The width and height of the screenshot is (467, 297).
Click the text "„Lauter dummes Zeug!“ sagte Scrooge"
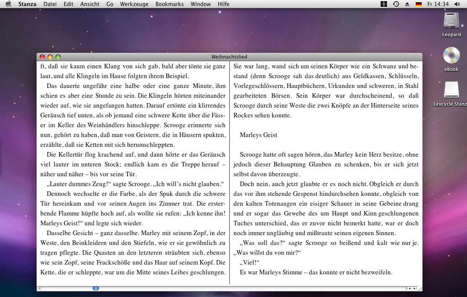[99, 184]
